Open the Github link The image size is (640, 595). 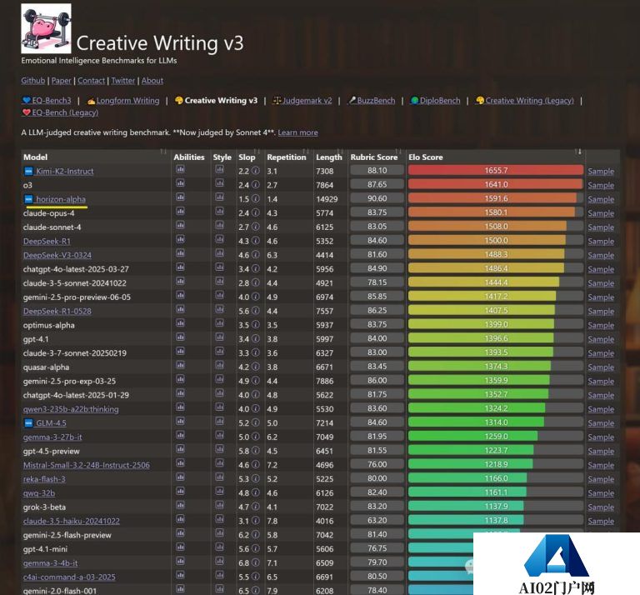pyautogui.click(x=33, y=80)
